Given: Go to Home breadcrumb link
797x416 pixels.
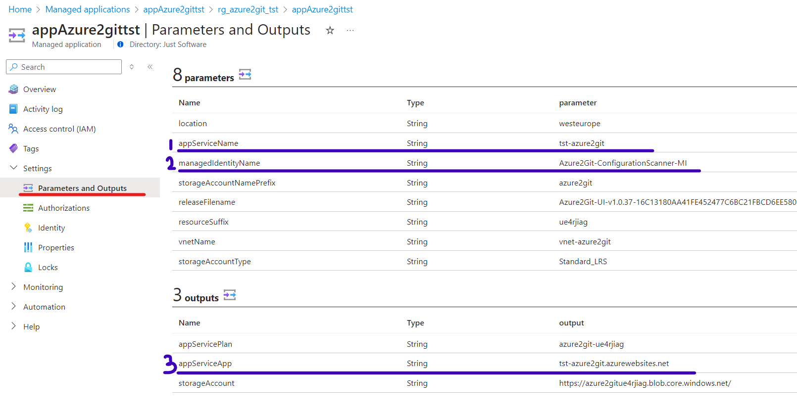Looking at the screenshot, I should click(20, 9).
